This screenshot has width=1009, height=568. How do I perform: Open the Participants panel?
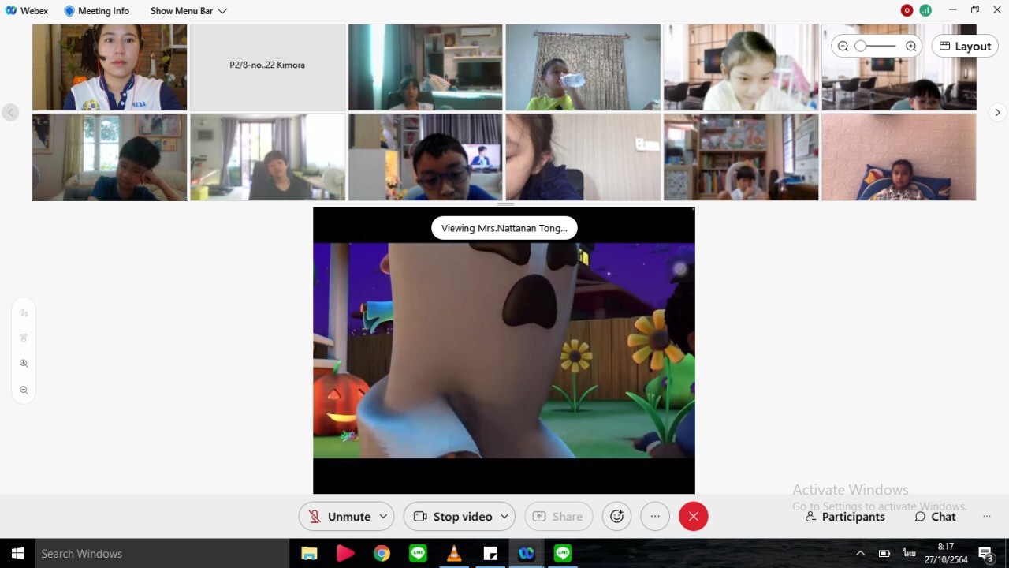[845, 517]
